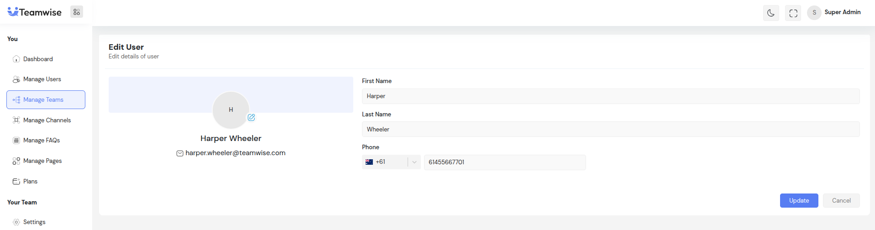Click the Plans wallet icon
Viewport: 875px width, 230px height.
[x=16, y=182]
